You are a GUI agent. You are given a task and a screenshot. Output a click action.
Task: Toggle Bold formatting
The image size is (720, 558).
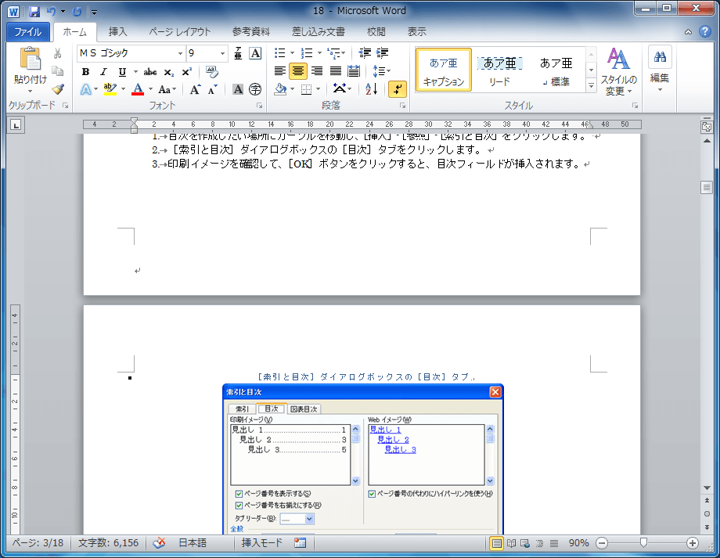(85, 72)
